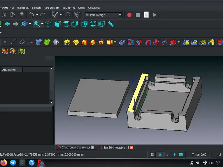
Task: Select the Additive Loft tool
Action: [84, 42]
